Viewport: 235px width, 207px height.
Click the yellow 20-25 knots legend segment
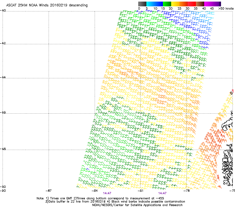(175, 4)
